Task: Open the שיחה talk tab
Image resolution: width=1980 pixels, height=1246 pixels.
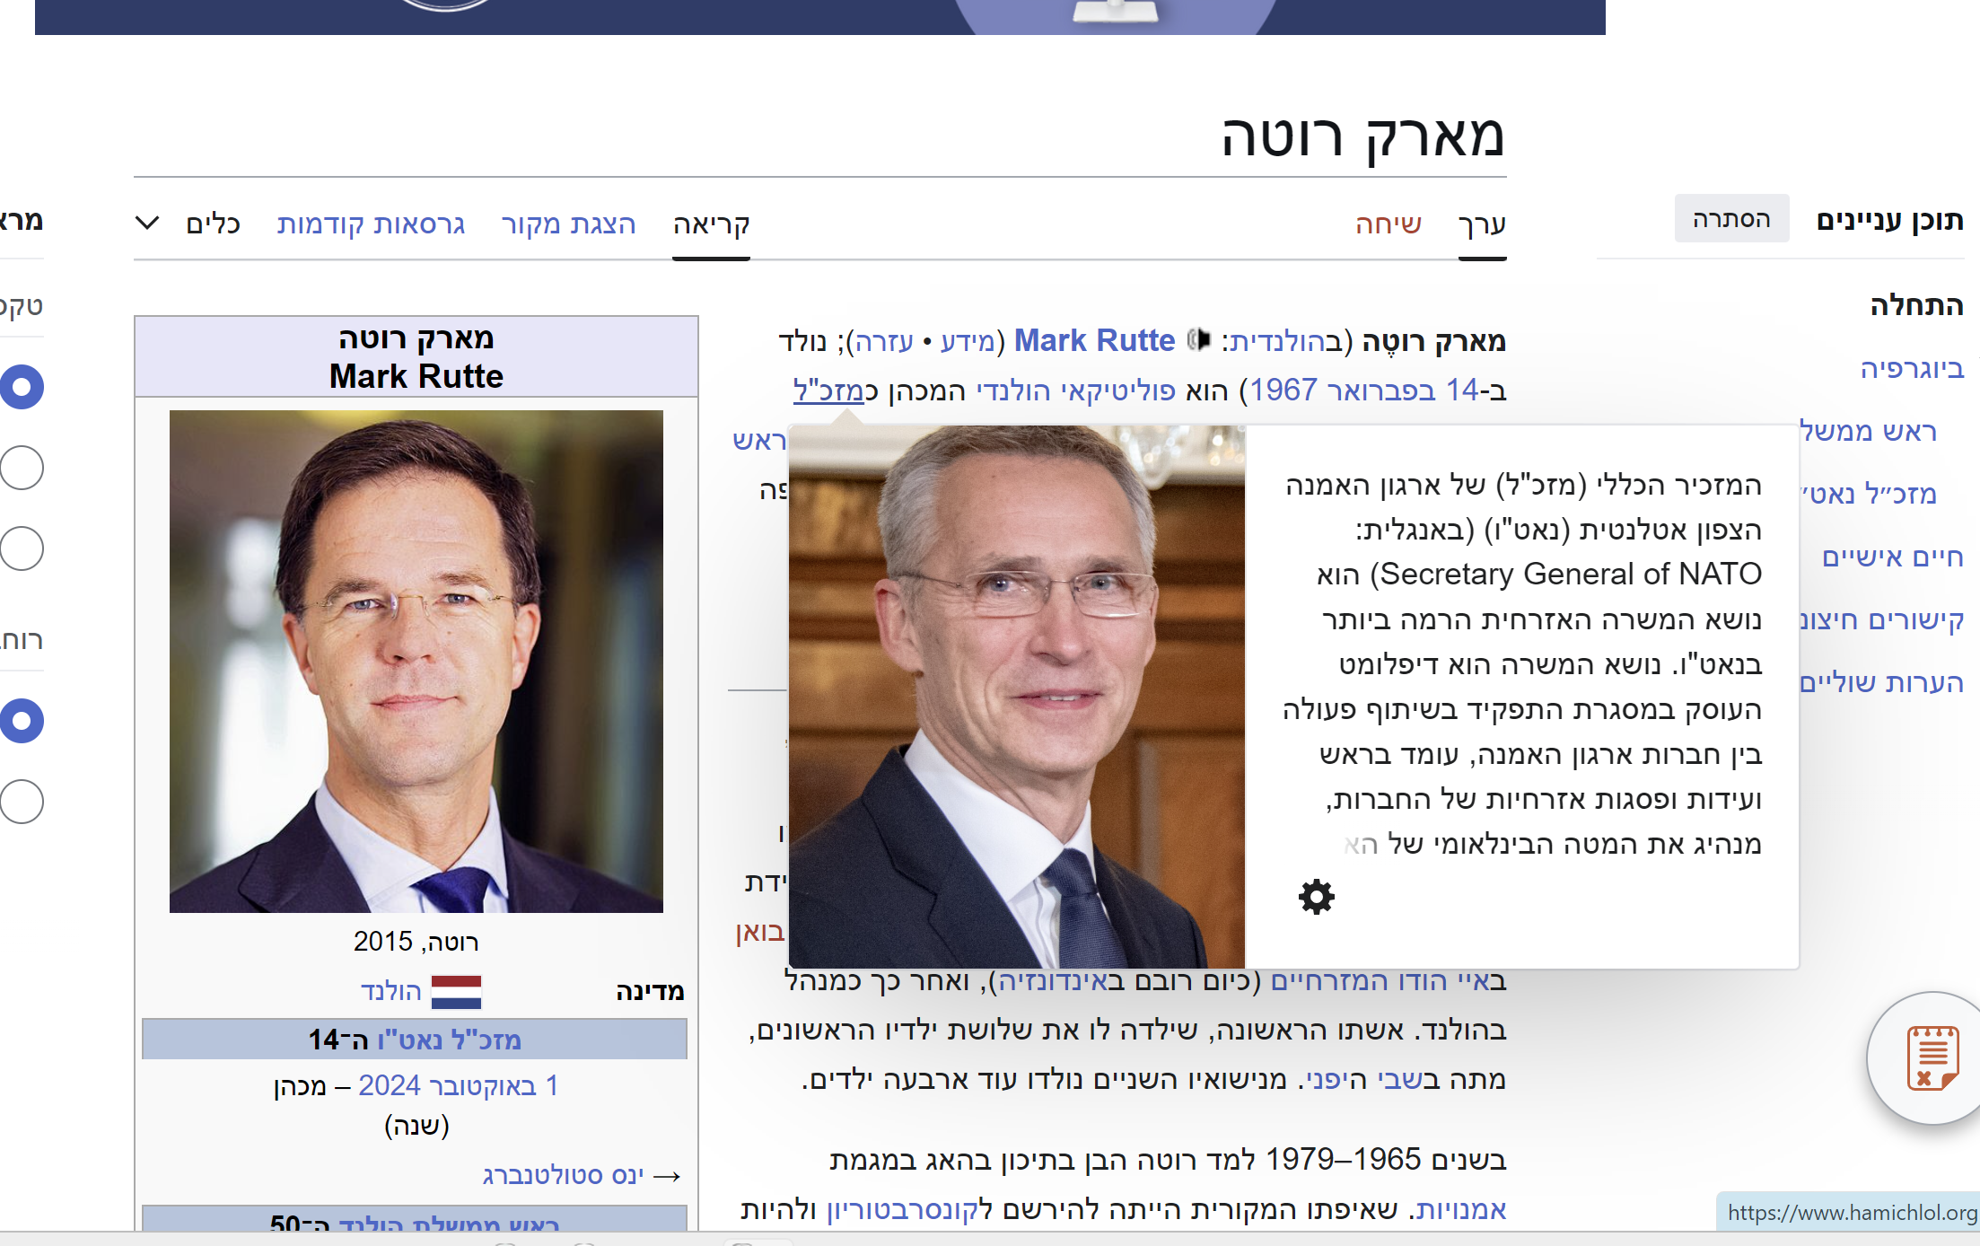Action: (x=1389, y=223)
